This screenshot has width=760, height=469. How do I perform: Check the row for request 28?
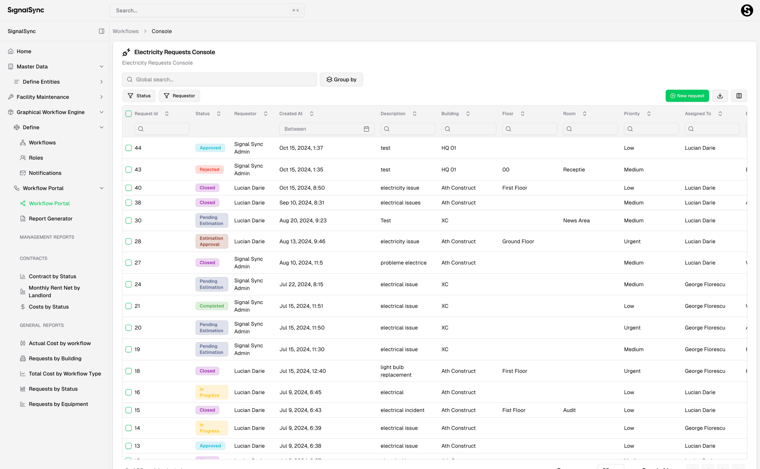point(129,241)
